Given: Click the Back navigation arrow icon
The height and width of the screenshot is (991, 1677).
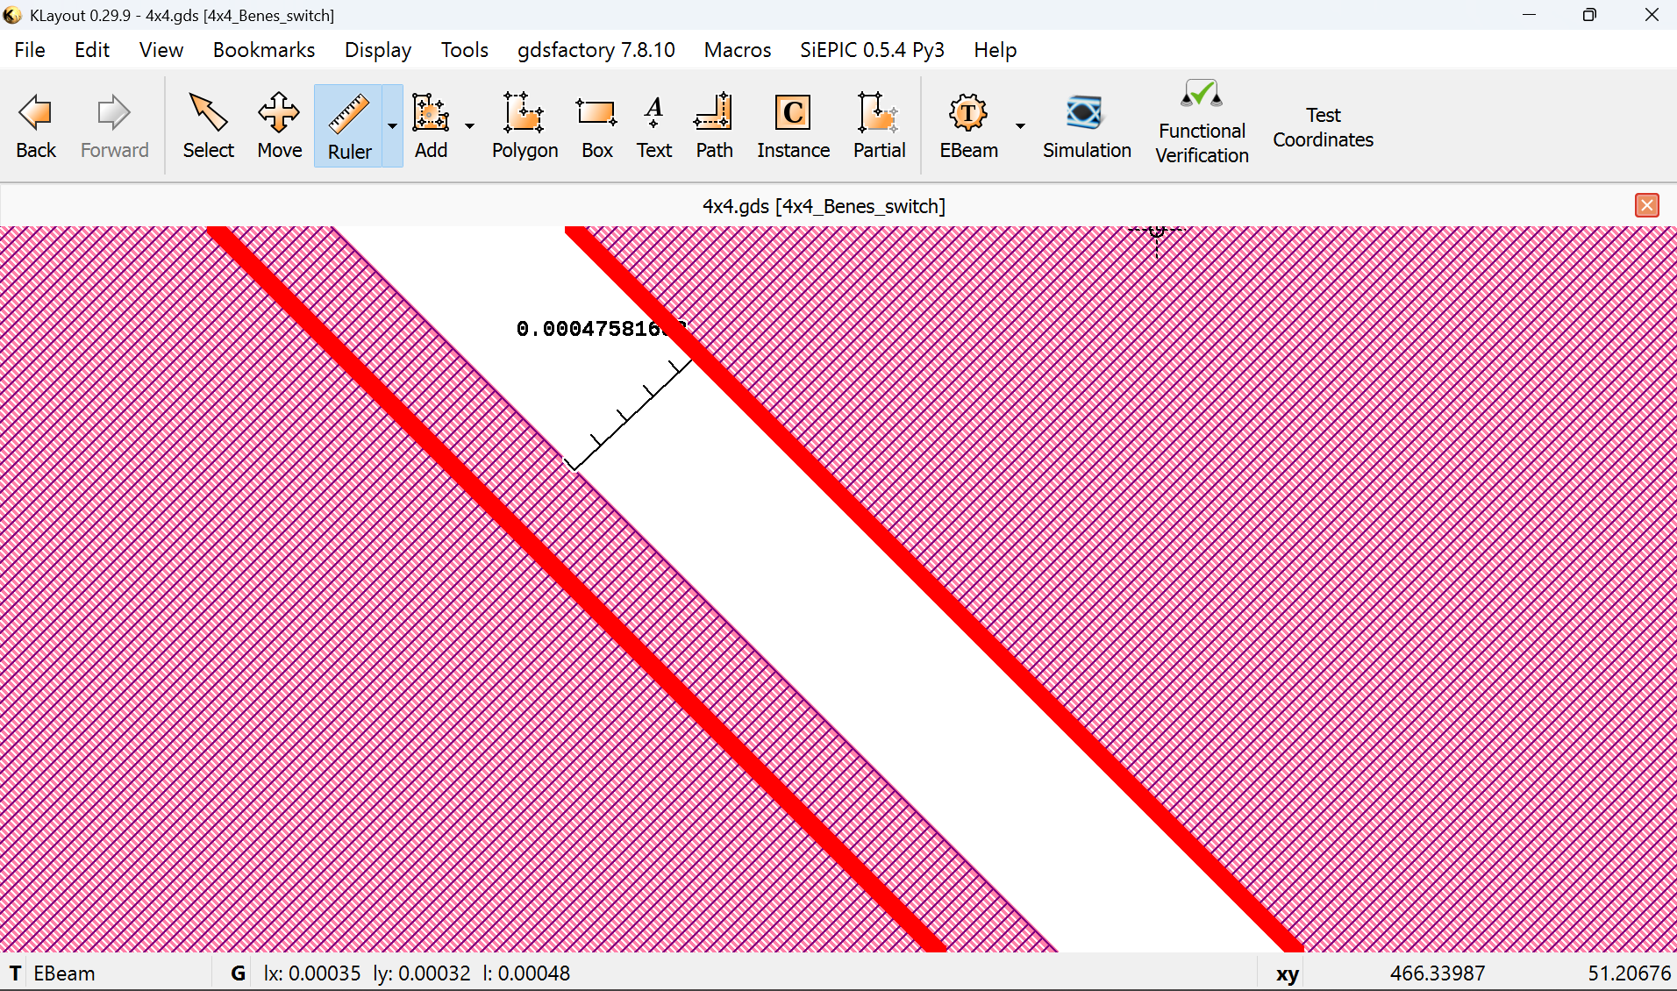Looking at the screenshot, I should pos(36,113).
